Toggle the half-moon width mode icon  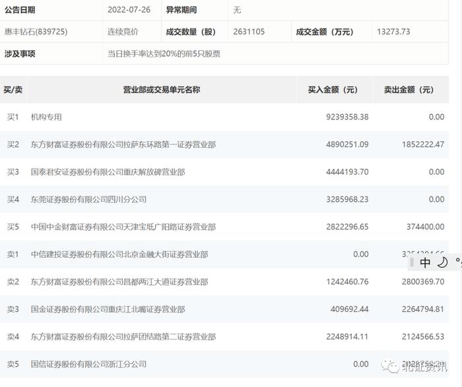point(442,262)
